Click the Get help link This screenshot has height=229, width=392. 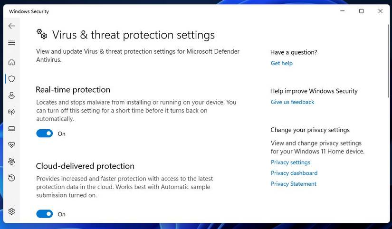click(x=282, y=63)
